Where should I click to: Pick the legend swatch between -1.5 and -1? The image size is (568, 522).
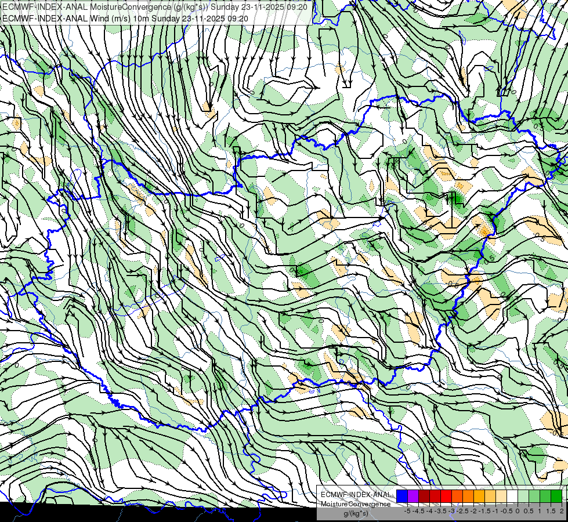pyautogui.click(x=490, y=496)
